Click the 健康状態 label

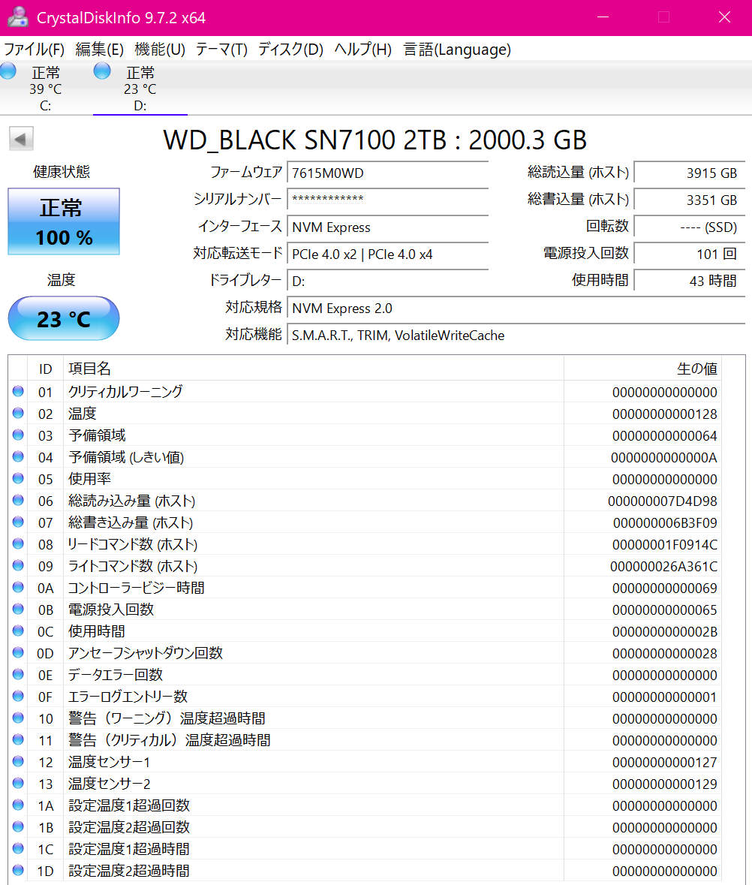coord(62,172)
